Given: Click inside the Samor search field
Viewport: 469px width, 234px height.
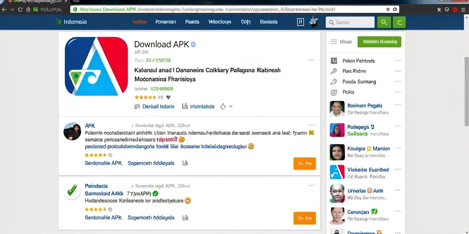Looking at the screenshot, I should (350, 22).
